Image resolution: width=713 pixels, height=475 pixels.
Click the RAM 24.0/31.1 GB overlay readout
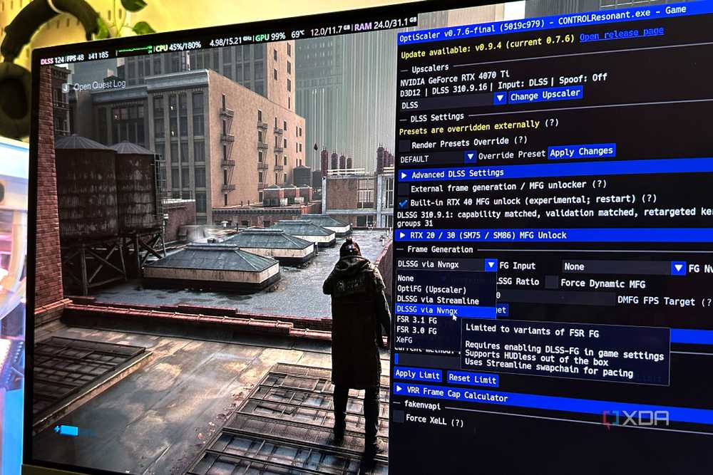click(x=385, y=24)
